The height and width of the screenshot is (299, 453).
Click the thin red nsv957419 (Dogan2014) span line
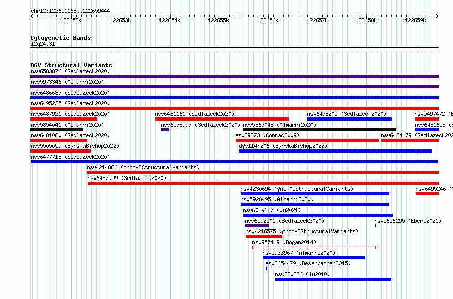point(315,247)
